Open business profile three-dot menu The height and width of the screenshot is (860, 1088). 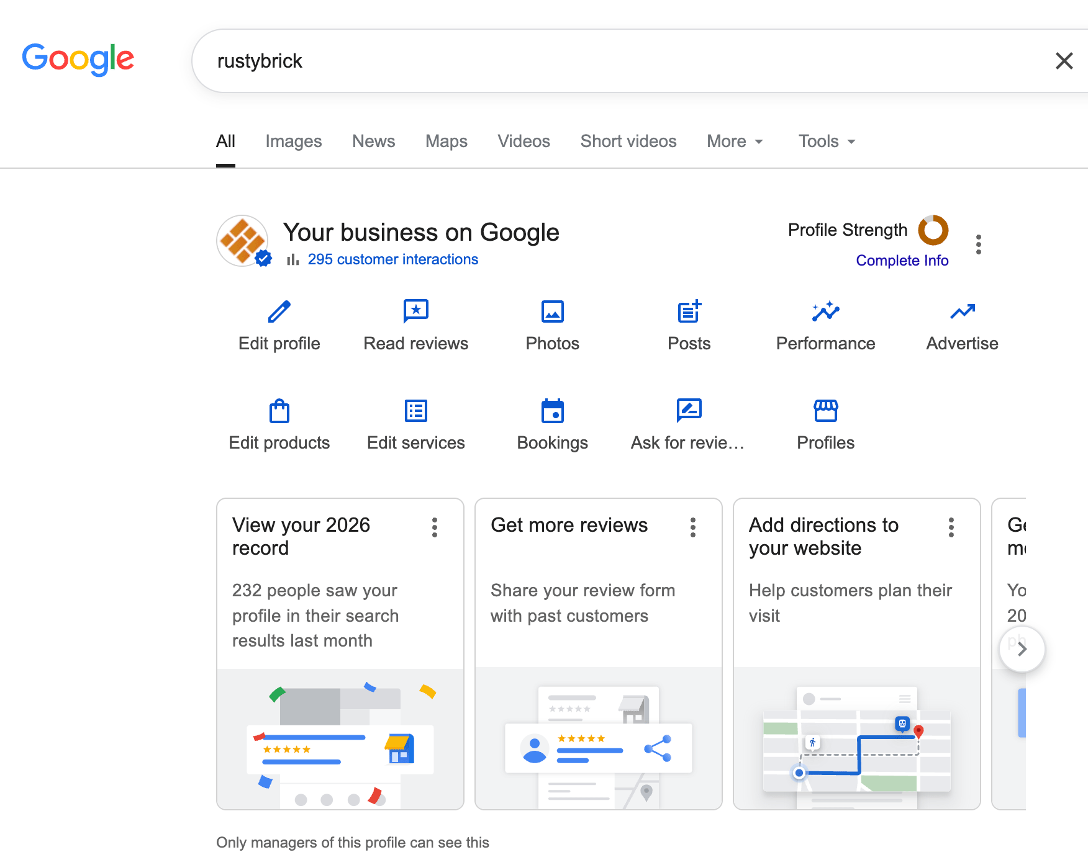[x=979, y=244]
